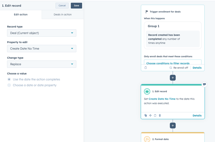Screen dimensions: 215x142
Task: Switch to the Edit action tab
Action: [21, 14]
